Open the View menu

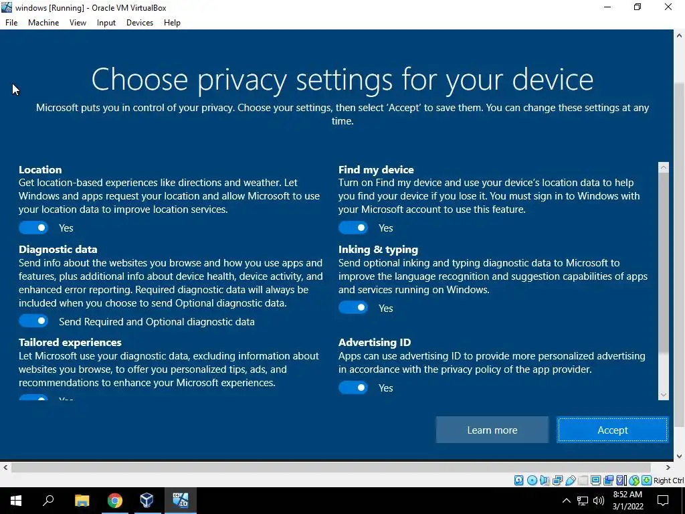(78, 23)
